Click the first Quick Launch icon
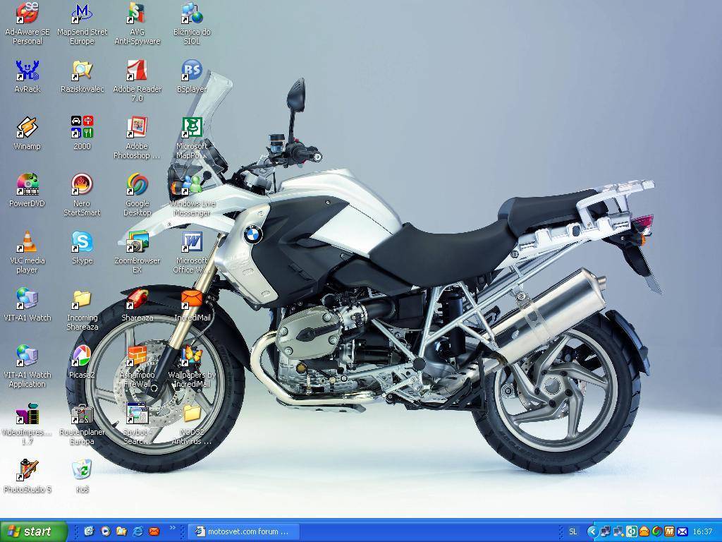This screenshot has width=722, height=542. click(x=89, y=531)
